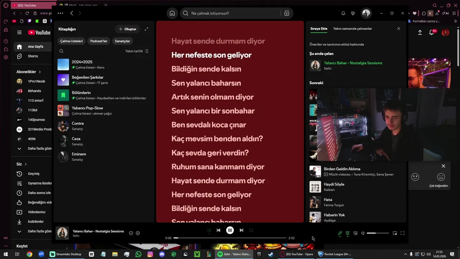Open Spotify friend activity icon
Screen dimensions: 460x259
(x=353, y=13)
